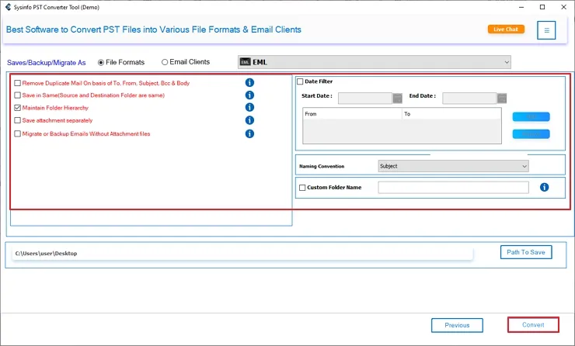Click the destination path C:\Users\user\Desktop field
Screen dimensions: 575x346
click(x=242, y=254)
